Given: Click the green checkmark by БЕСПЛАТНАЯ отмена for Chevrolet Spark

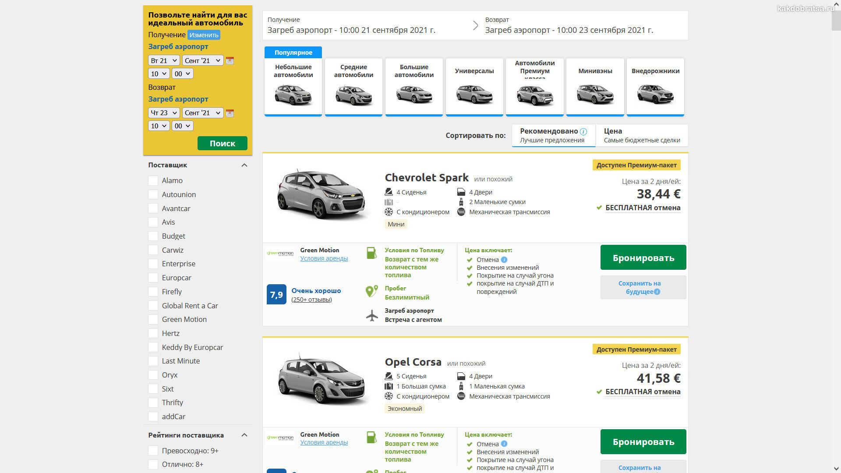Looking at the screenshot, I should [x=599, y=208].
